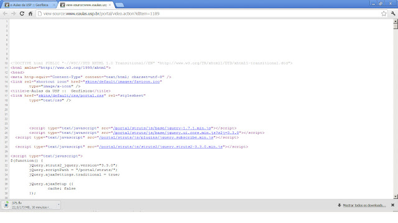Click the download file type icon
Screen dimensions: 398x223
tap(6, 205)
